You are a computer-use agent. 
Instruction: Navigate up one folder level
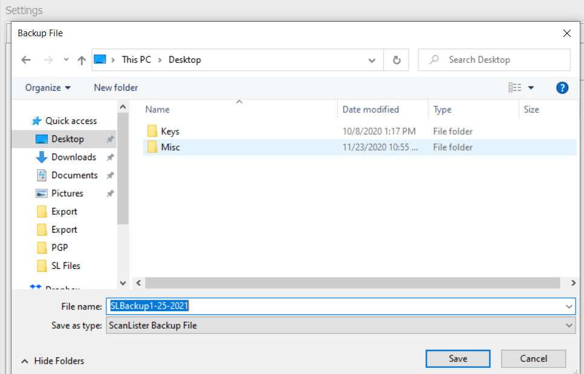point(82,59)
